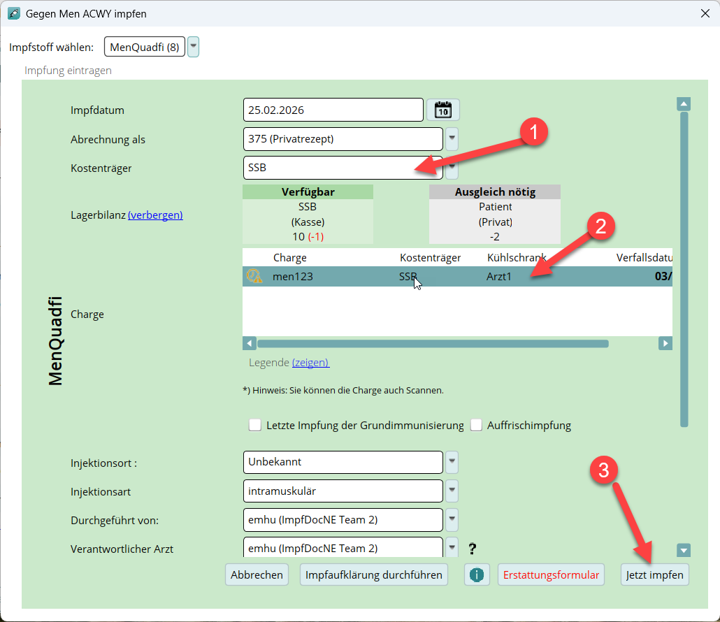The image size is (720, 622).
Task: Click the syringe app icon in title bar
Action: tap(13, 13)
